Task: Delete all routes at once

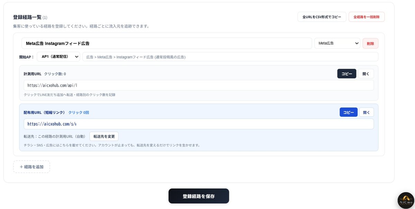Action: [367, 17]
